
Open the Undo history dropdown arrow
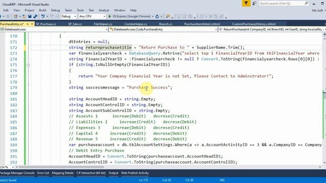[x=47, y=16]
